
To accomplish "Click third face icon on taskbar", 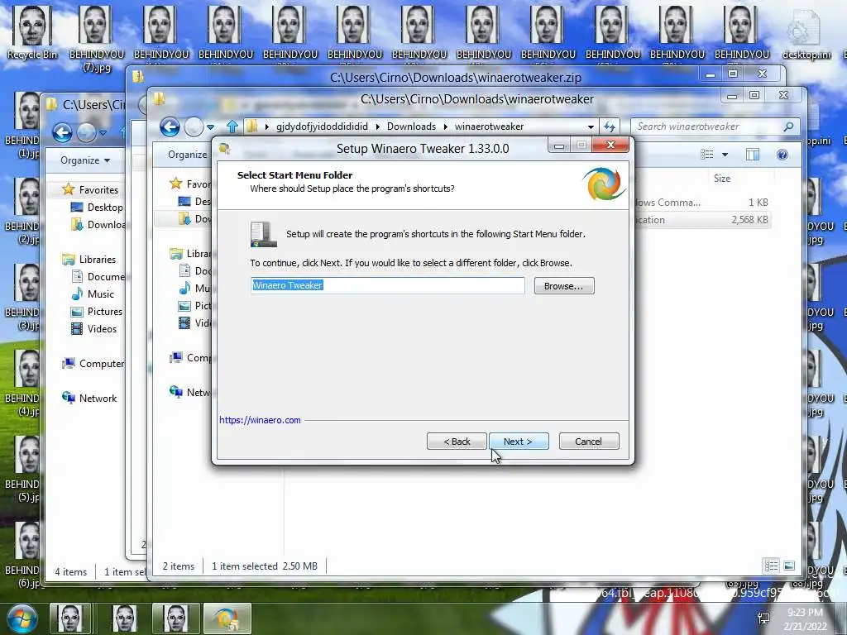I will tap(175, 618).
